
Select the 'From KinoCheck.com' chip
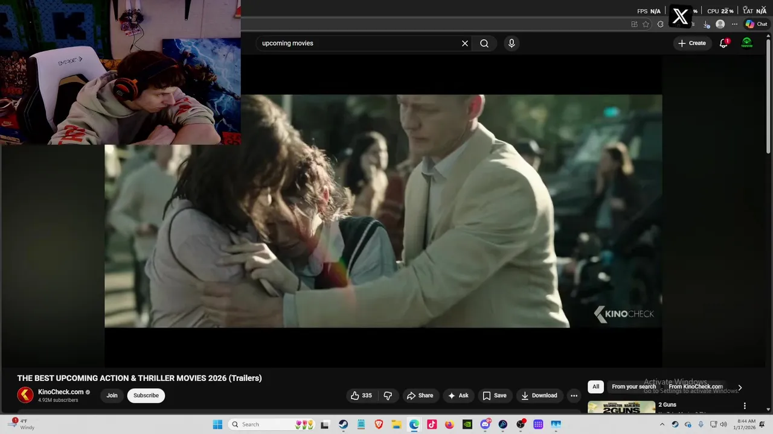click(696, 387)
